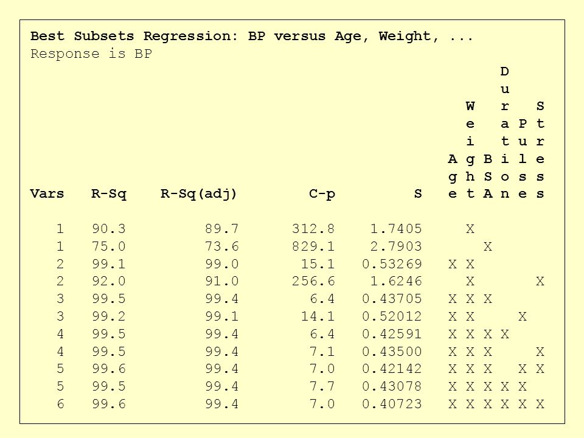Click the vertical Weight column label
Image resolution: width=584 pixels, height=438 pixels.
click(470, 150)
